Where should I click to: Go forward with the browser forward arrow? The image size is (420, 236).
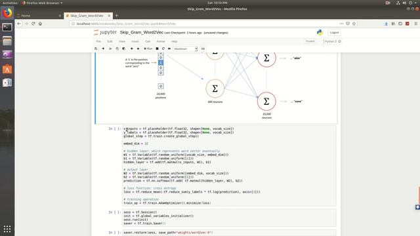click(x=26, y=24)
